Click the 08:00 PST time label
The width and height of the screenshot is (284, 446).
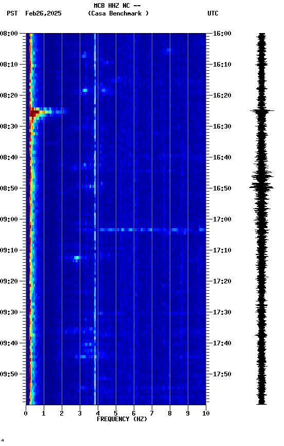click(x=9, y=34)
